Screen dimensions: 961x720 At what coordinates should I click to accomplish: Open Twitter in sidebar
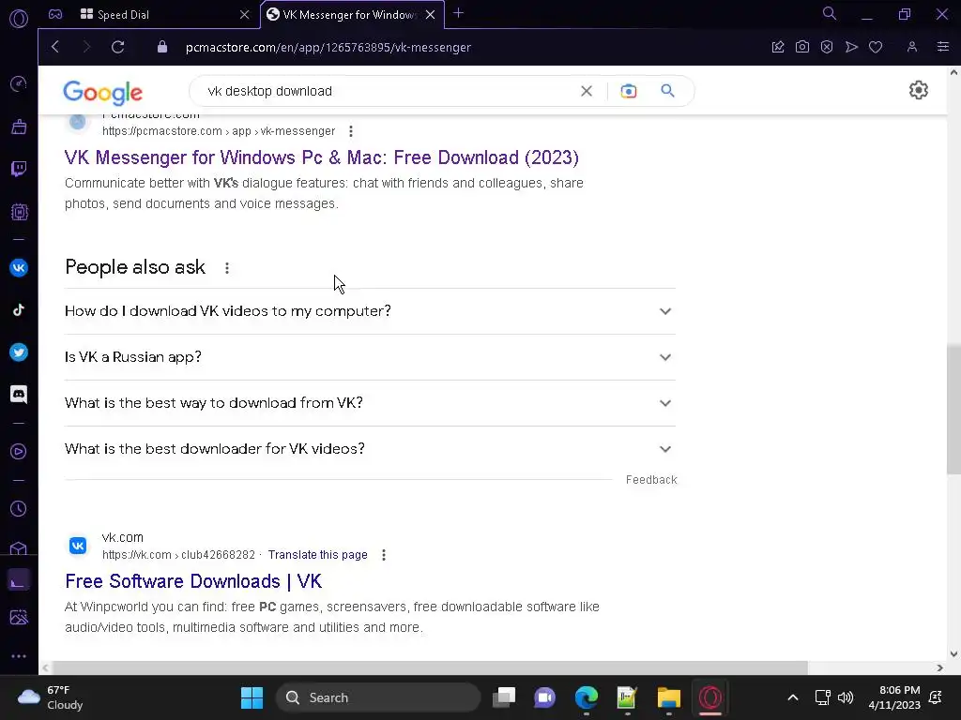tap(19, 352)
